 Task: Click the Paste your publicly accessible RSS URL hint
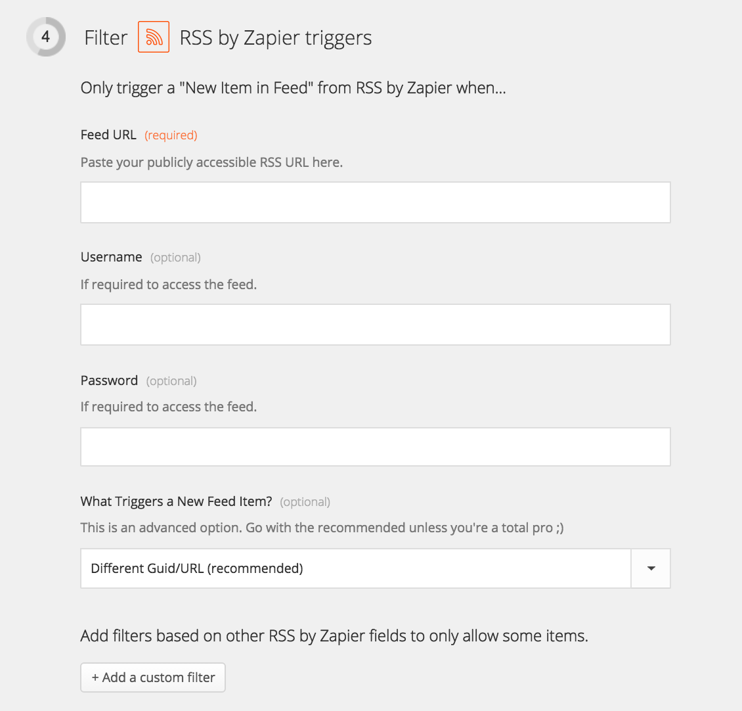(211, 162)
